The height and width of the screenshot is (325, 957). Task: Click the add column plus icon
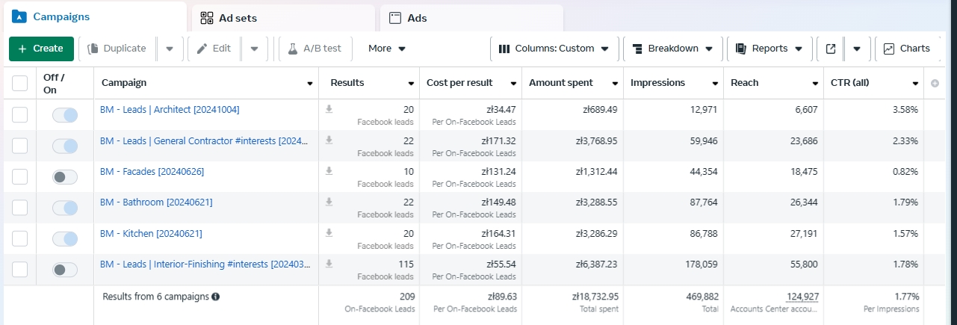point(935,83)
